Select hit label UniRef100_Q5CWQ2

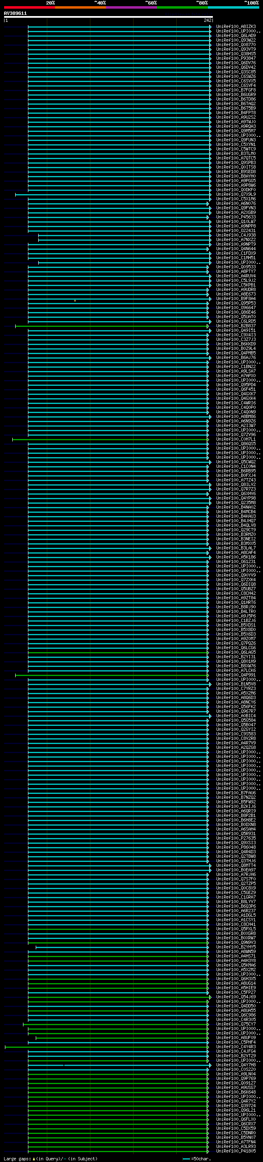pos(236,462)
